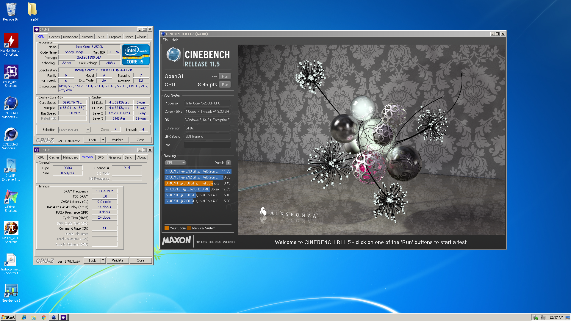Launch Google Chrome from taskbar
The image size is (571, 321).
tap(43, 317)
